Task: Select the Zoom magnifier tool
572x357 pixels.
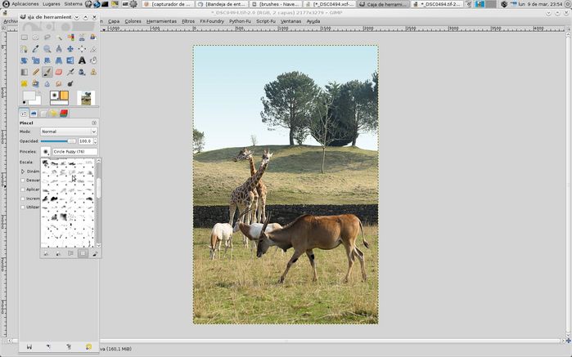Action: point(47,49)
